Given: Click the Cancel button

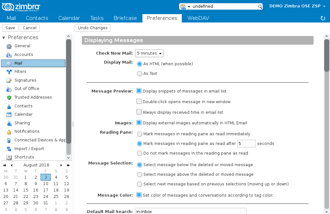Looking at the screenshot, I should 30,28.
